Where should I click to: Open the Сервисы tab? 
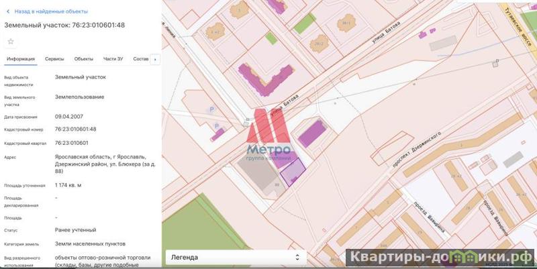tap(54, 59)
